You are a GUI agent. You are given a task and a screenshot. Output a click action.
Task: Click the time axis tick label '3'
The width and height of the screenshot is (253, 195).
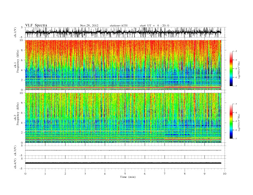point(85,174)
